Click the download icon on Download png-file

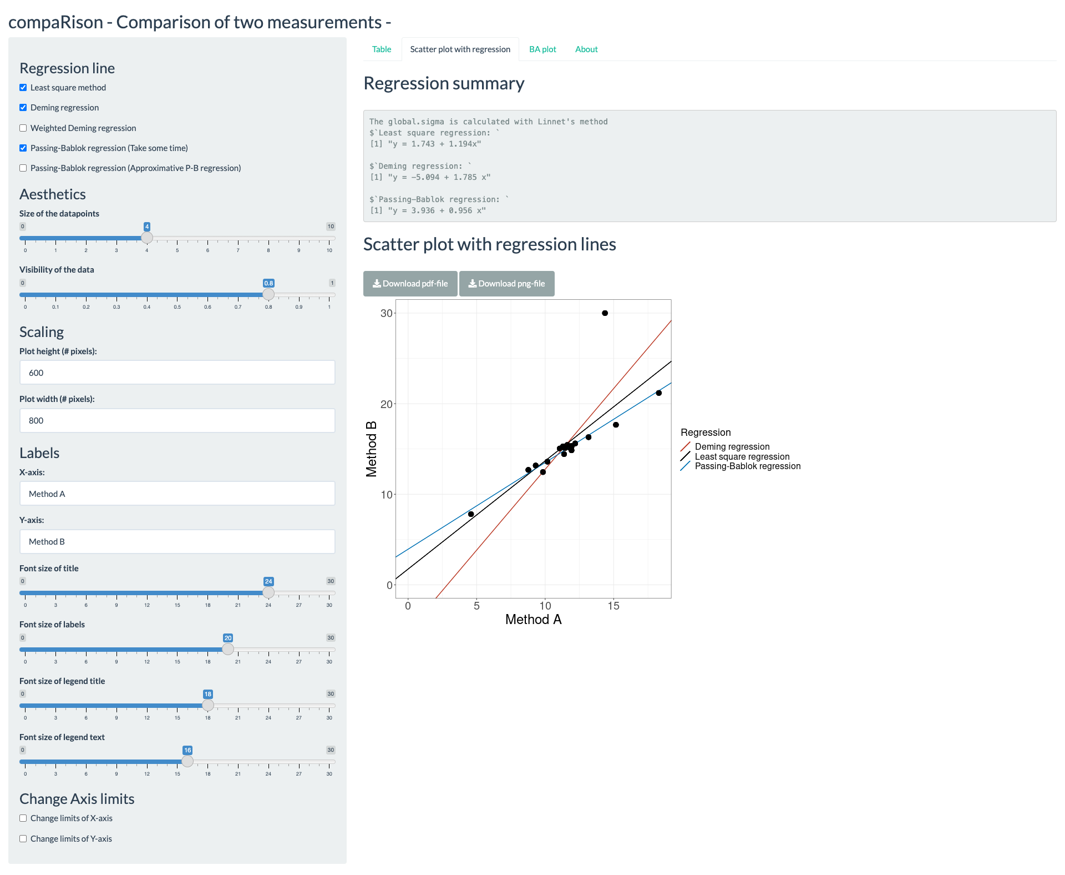click(473, 284)
